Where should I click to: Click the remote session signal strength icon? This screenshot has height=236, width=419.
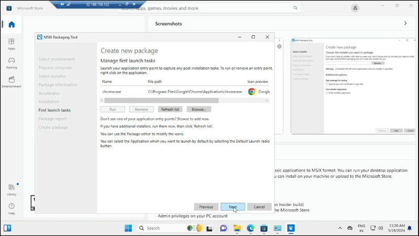68,4
